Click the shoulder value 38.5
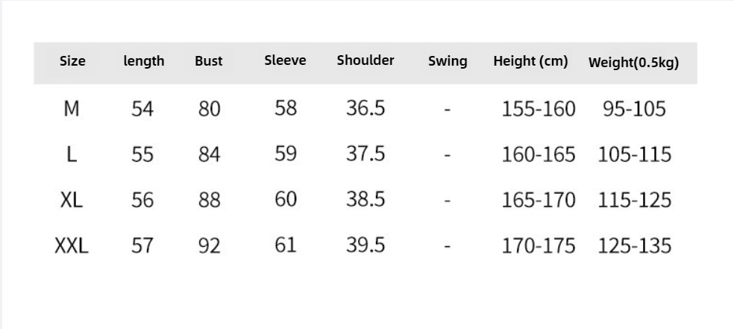The width and height of the screenshot is (734, 329). point(366,199)
